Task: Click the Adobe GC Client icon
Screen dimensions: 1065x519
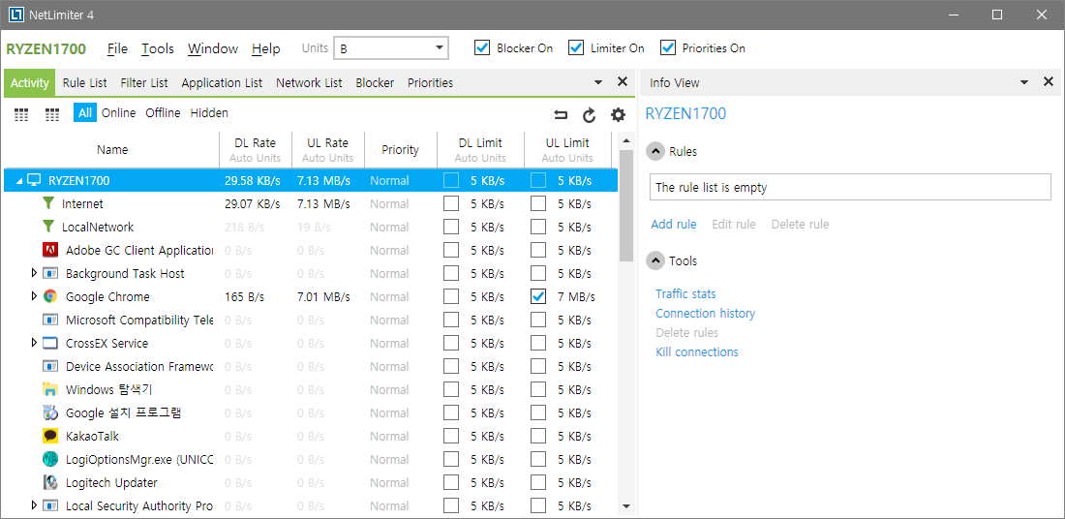Action: pos(49,250)
